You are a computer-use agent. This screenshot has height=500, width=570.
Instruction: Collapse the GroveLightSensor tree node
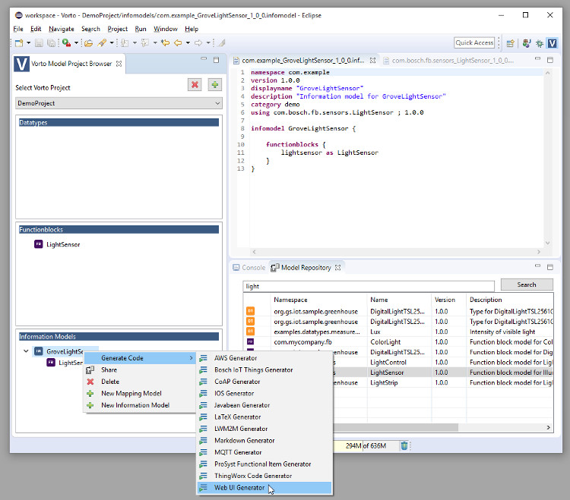(x=26, y=351)
